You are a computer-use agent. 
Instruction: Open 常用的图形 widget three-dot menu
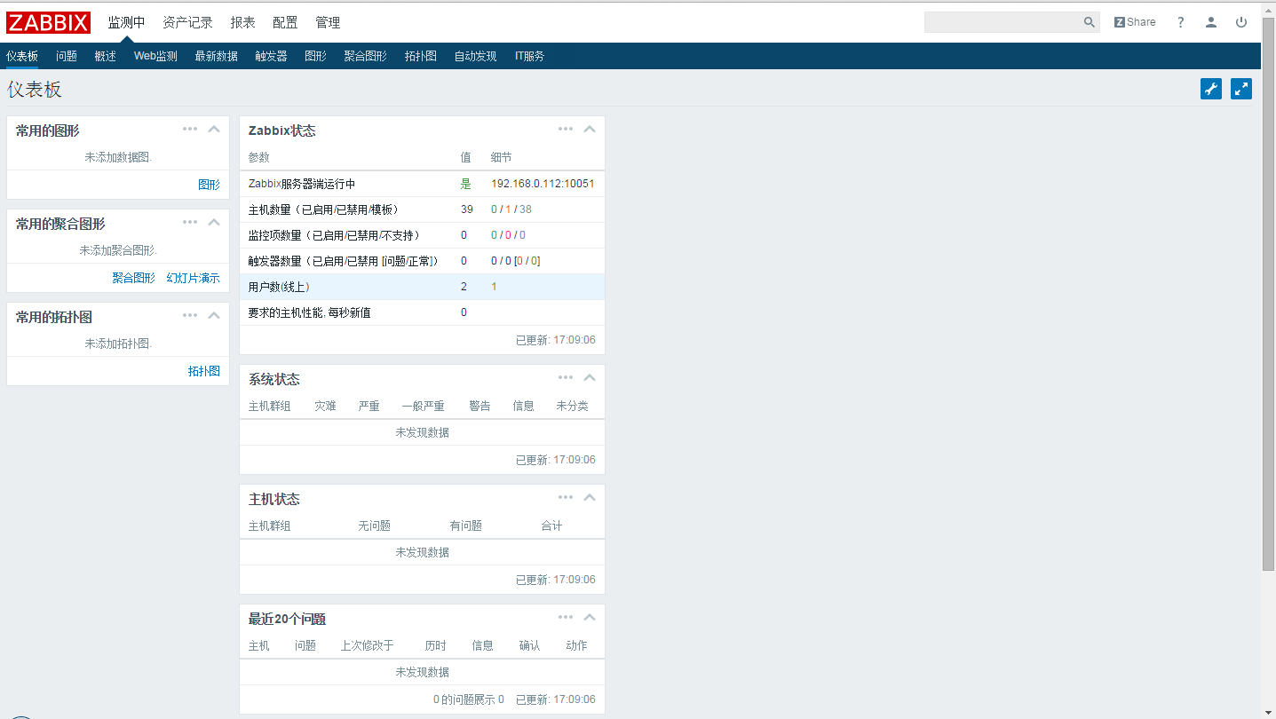point(190,129)
